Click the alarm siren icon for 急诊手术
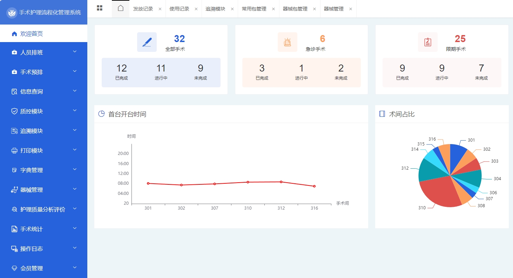This screenshot has height=278, width=513. (x=288, y=42)
